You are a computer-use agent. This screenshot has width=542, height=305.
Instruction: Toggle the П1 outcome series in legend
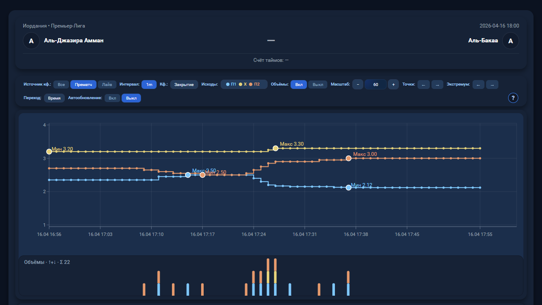pyautogui.click(x=231, y=85)
